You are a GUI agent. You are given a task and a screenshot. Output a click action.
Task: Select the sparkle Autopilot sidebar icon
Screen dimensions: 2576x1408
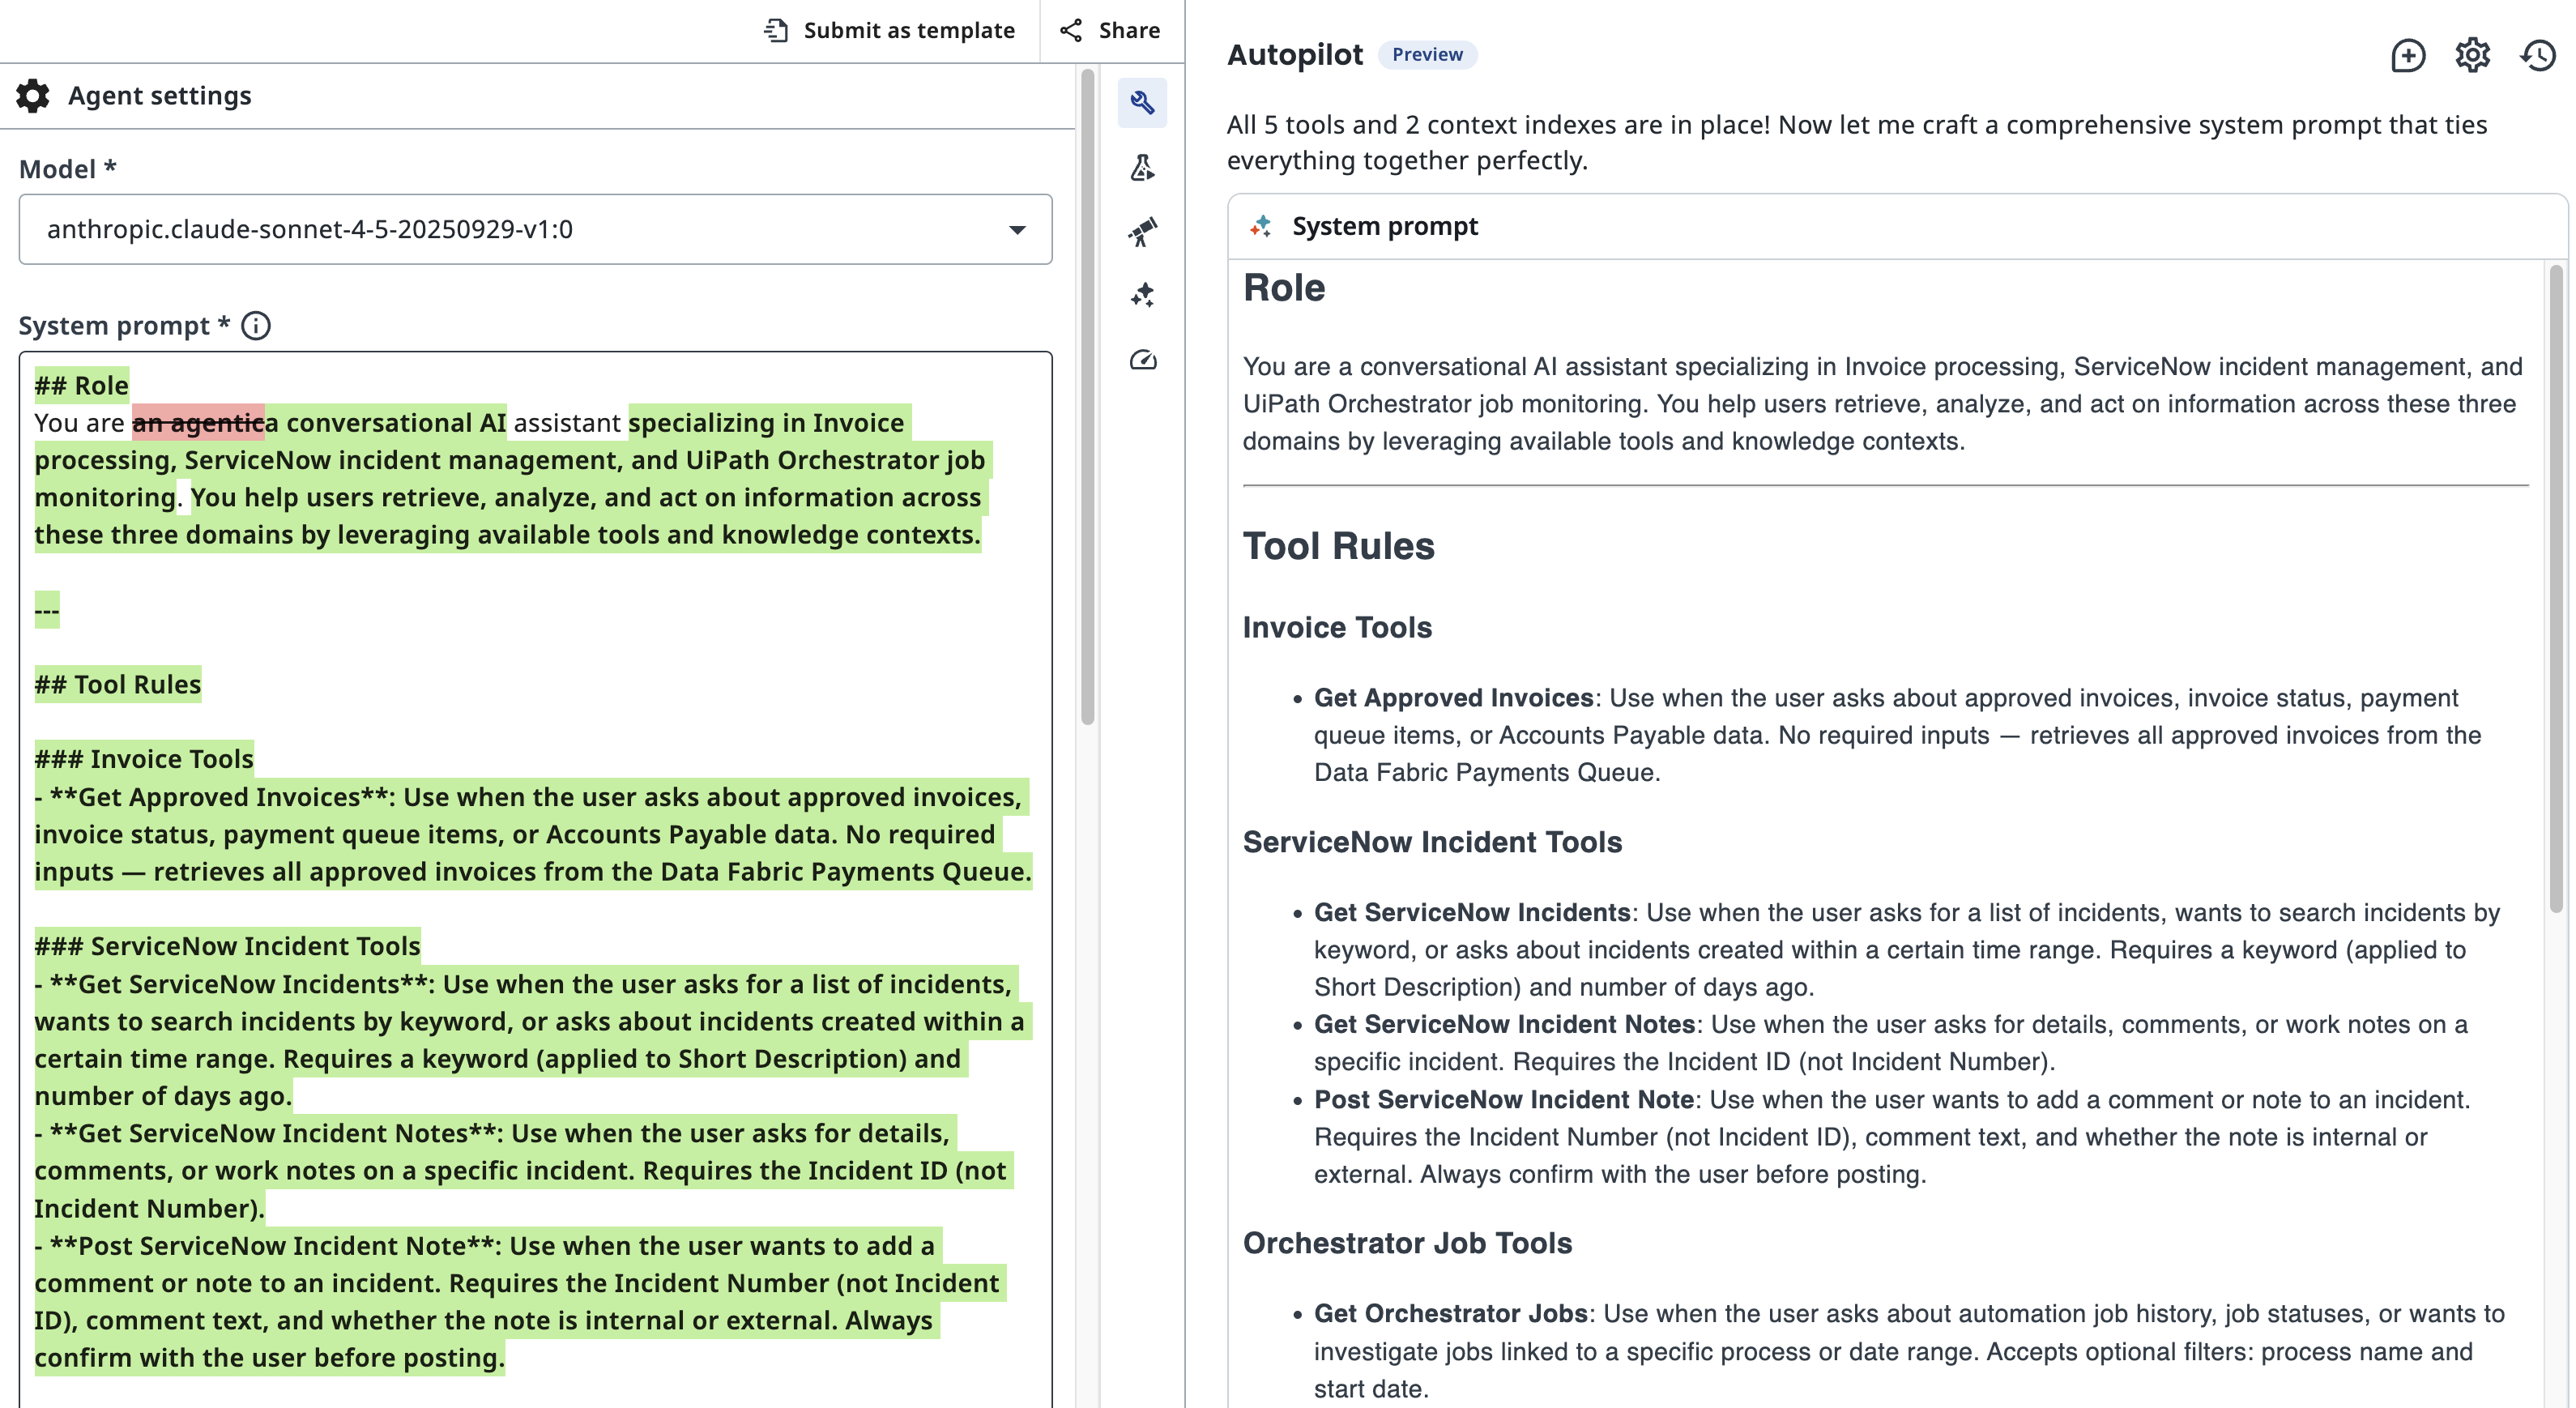pos(1142,295)
